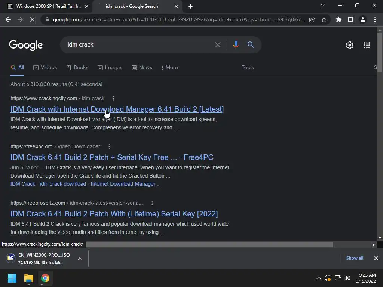Screen dimensions: 383x287
Task: Bookmark this page with the star icon
Action: click(324, 19)
